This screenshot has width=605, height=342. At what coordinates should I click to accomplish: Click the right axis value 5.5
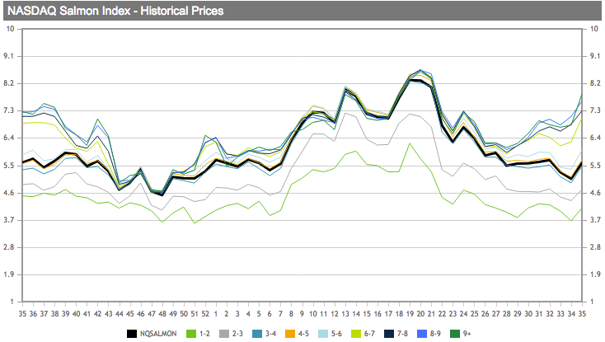[595, 166]
